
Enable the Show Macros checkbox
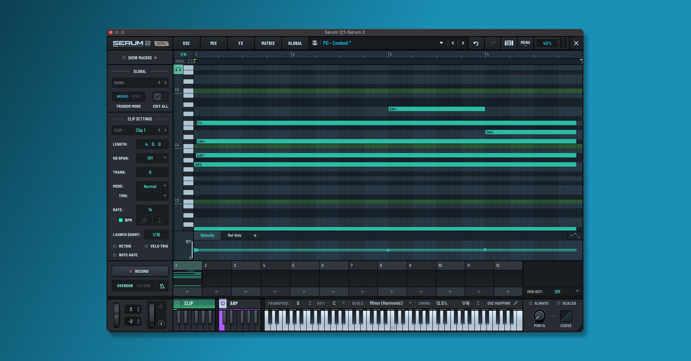tap(124, 57)
